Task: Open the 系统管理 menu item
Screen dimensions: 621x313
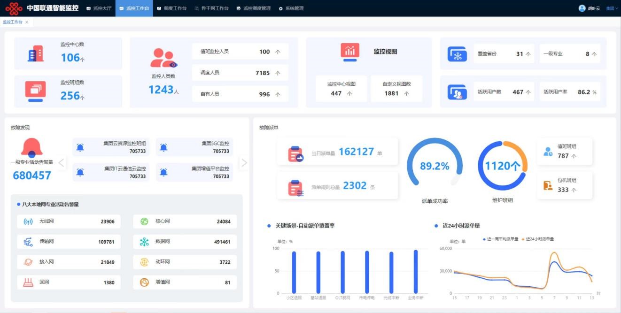Action: (x=291, y=8)
